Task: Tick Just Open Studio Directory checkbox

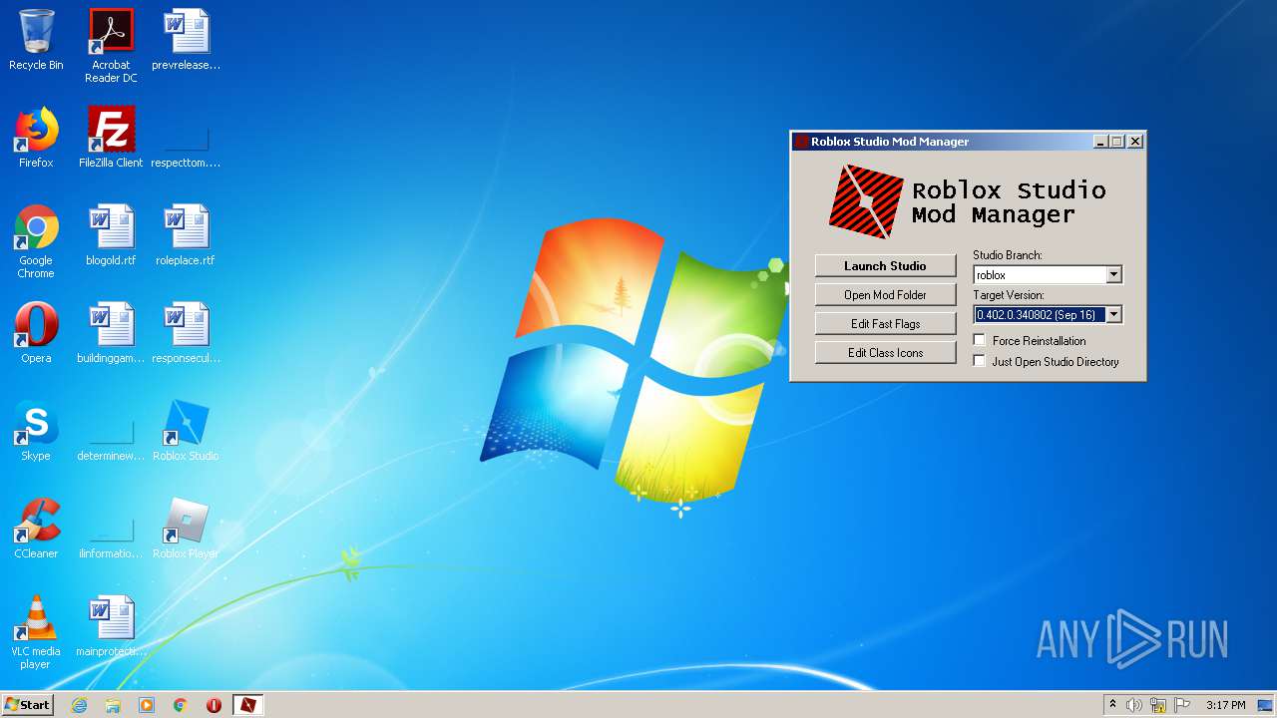Action: [x=980, y=362]
